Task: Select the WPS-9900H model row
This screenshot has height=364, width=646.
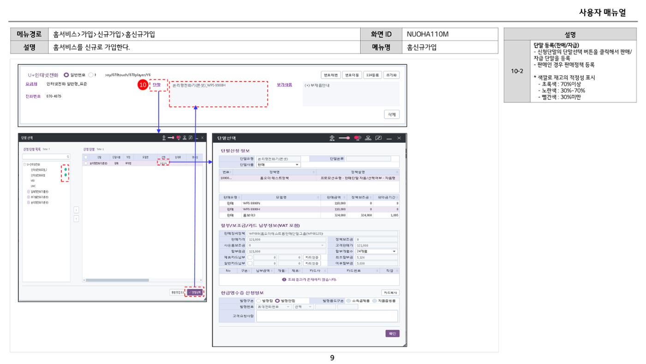Action: (x=309, y=209)
